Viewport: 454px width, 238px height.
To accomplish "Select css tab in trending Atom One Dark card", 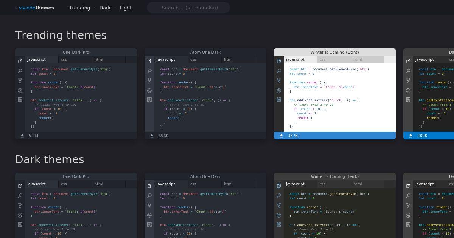I will click(x=205, y=59).
